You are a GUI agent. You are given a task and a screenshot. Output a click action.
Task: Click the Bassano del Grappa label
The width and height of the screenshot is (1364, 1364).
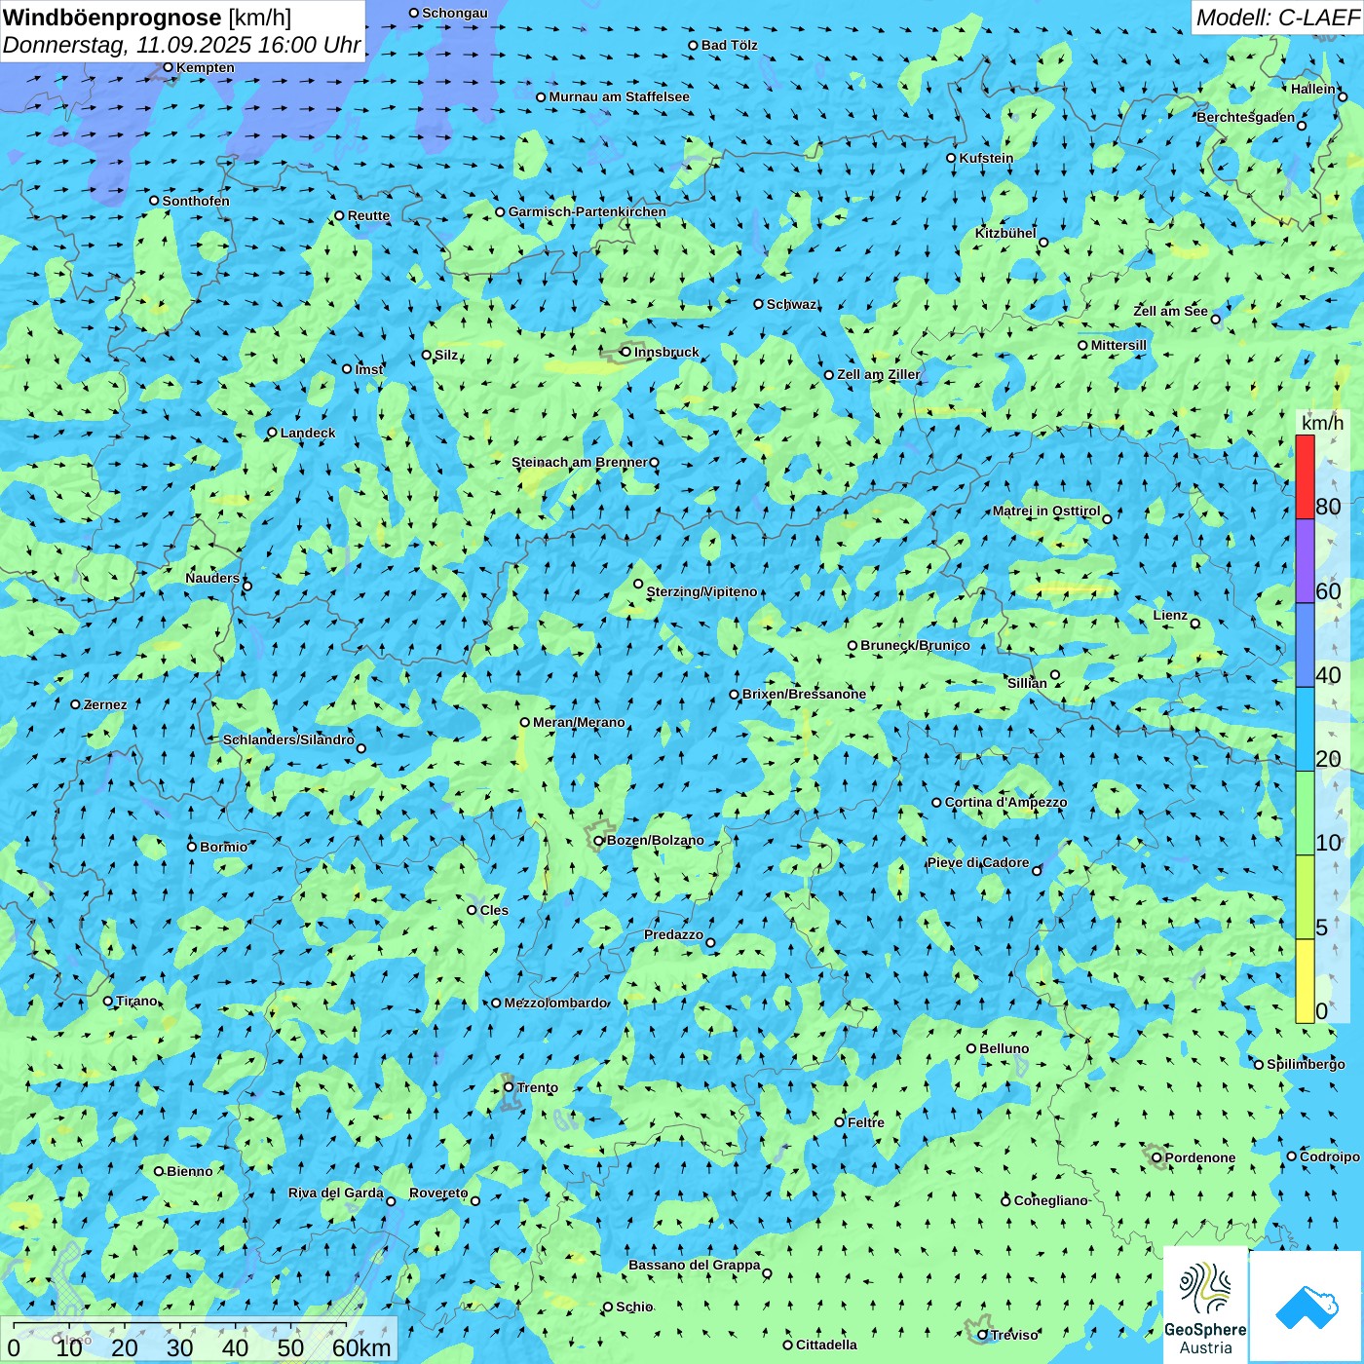pyautogui.click(x=695, y=1265)
